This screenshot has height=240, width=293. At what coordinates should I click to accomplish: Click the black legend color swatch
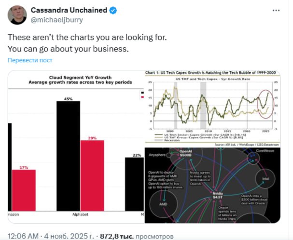point(141,92)
